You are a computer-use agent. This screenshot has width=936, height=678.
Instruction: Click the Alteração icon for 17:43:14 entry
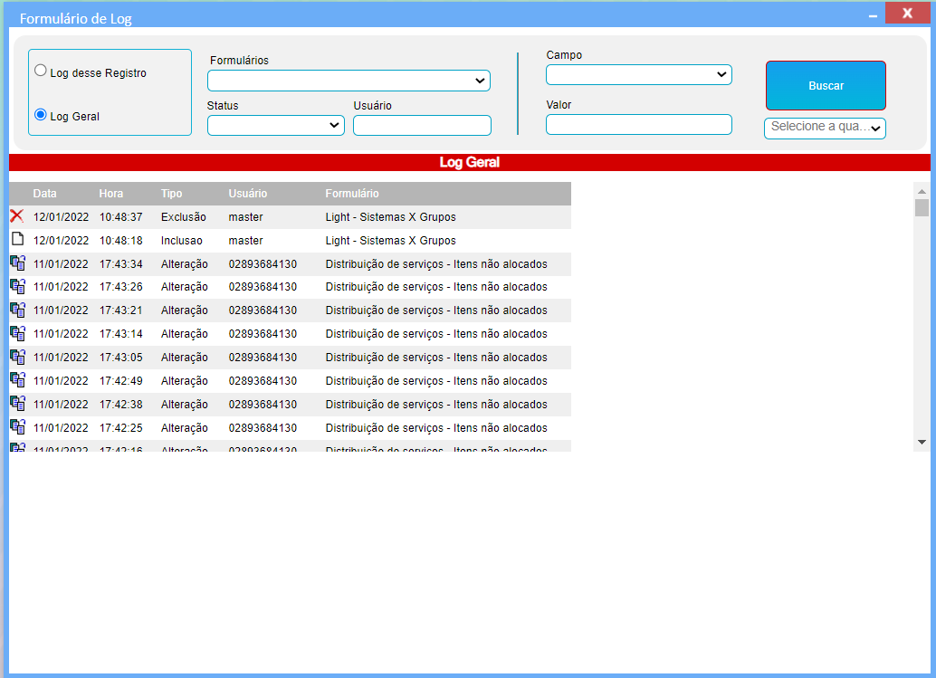[17, 334]
